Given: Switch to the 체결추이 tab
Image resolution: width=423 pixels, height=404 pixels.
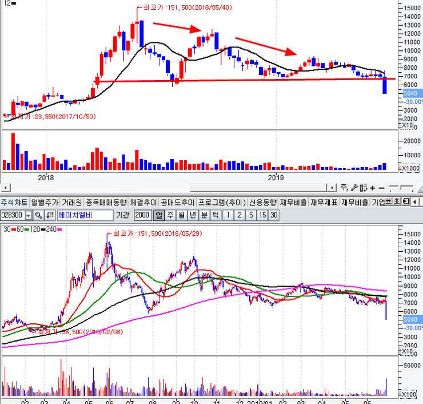Looking at the screenshot, I should (143, 202).
